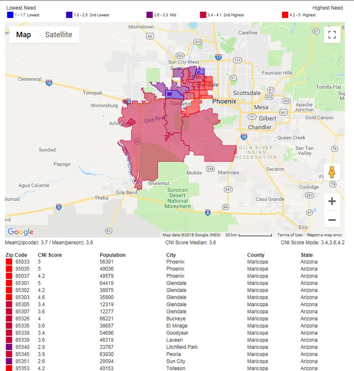Select zip code 85302 in the table

(x=23, y=290)
